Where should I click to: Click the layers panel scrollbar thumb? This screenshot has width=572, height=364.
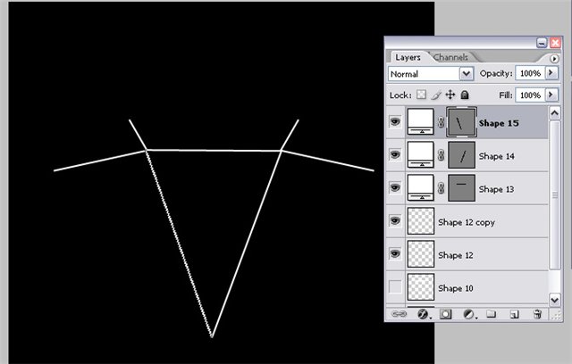[x=554, y=195]
